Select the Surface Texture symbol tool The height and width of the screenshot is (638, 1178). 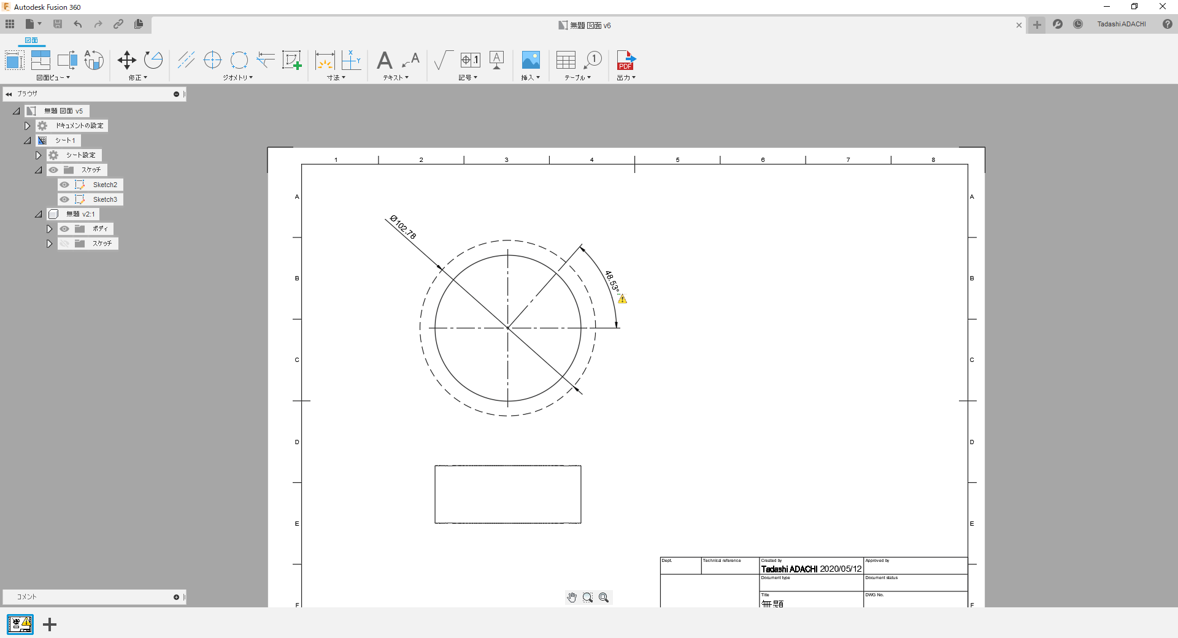443,60
